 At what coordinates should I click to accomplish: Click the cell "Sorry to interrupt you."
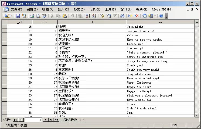[x=160, y=57]
